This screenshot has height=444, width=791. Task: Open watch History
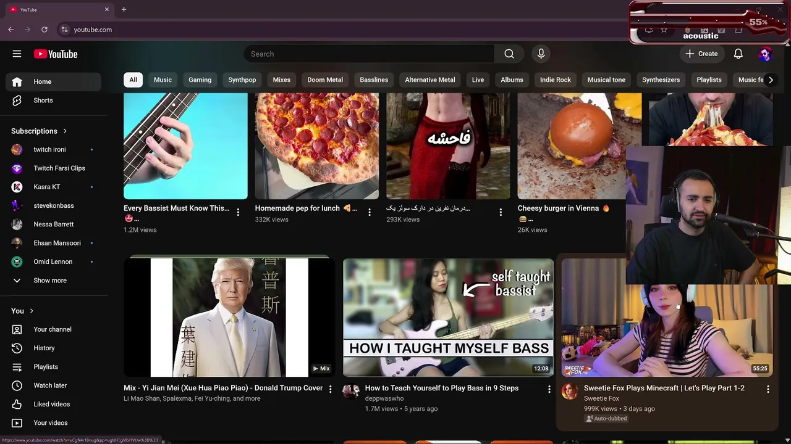pos(53,348)
